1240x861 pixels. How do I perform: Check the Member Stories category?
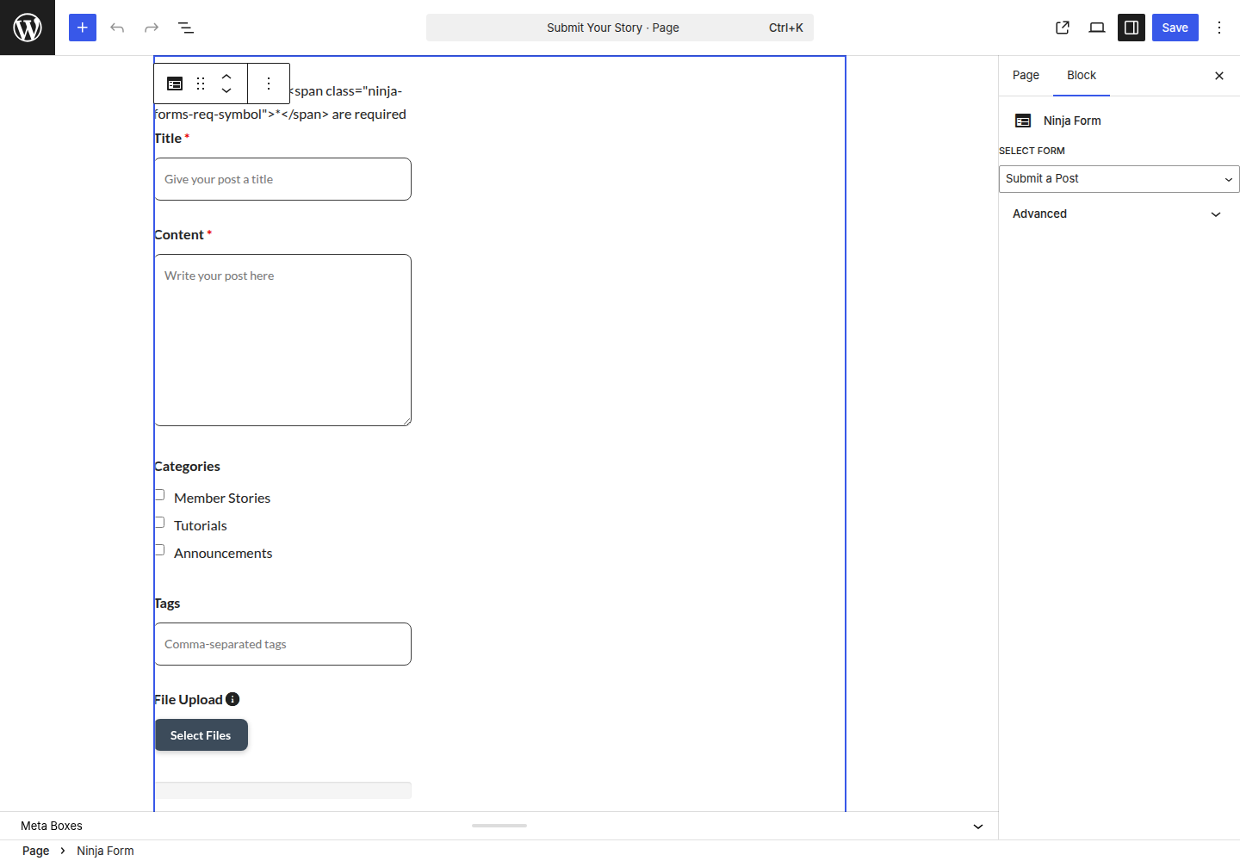(159, 495)
